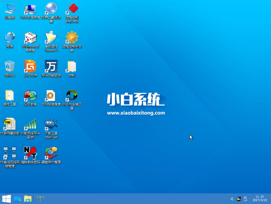Click the taskbar clock showing 21:07
Viewport: 271px width, 204px height.
[x=259, y=199]
